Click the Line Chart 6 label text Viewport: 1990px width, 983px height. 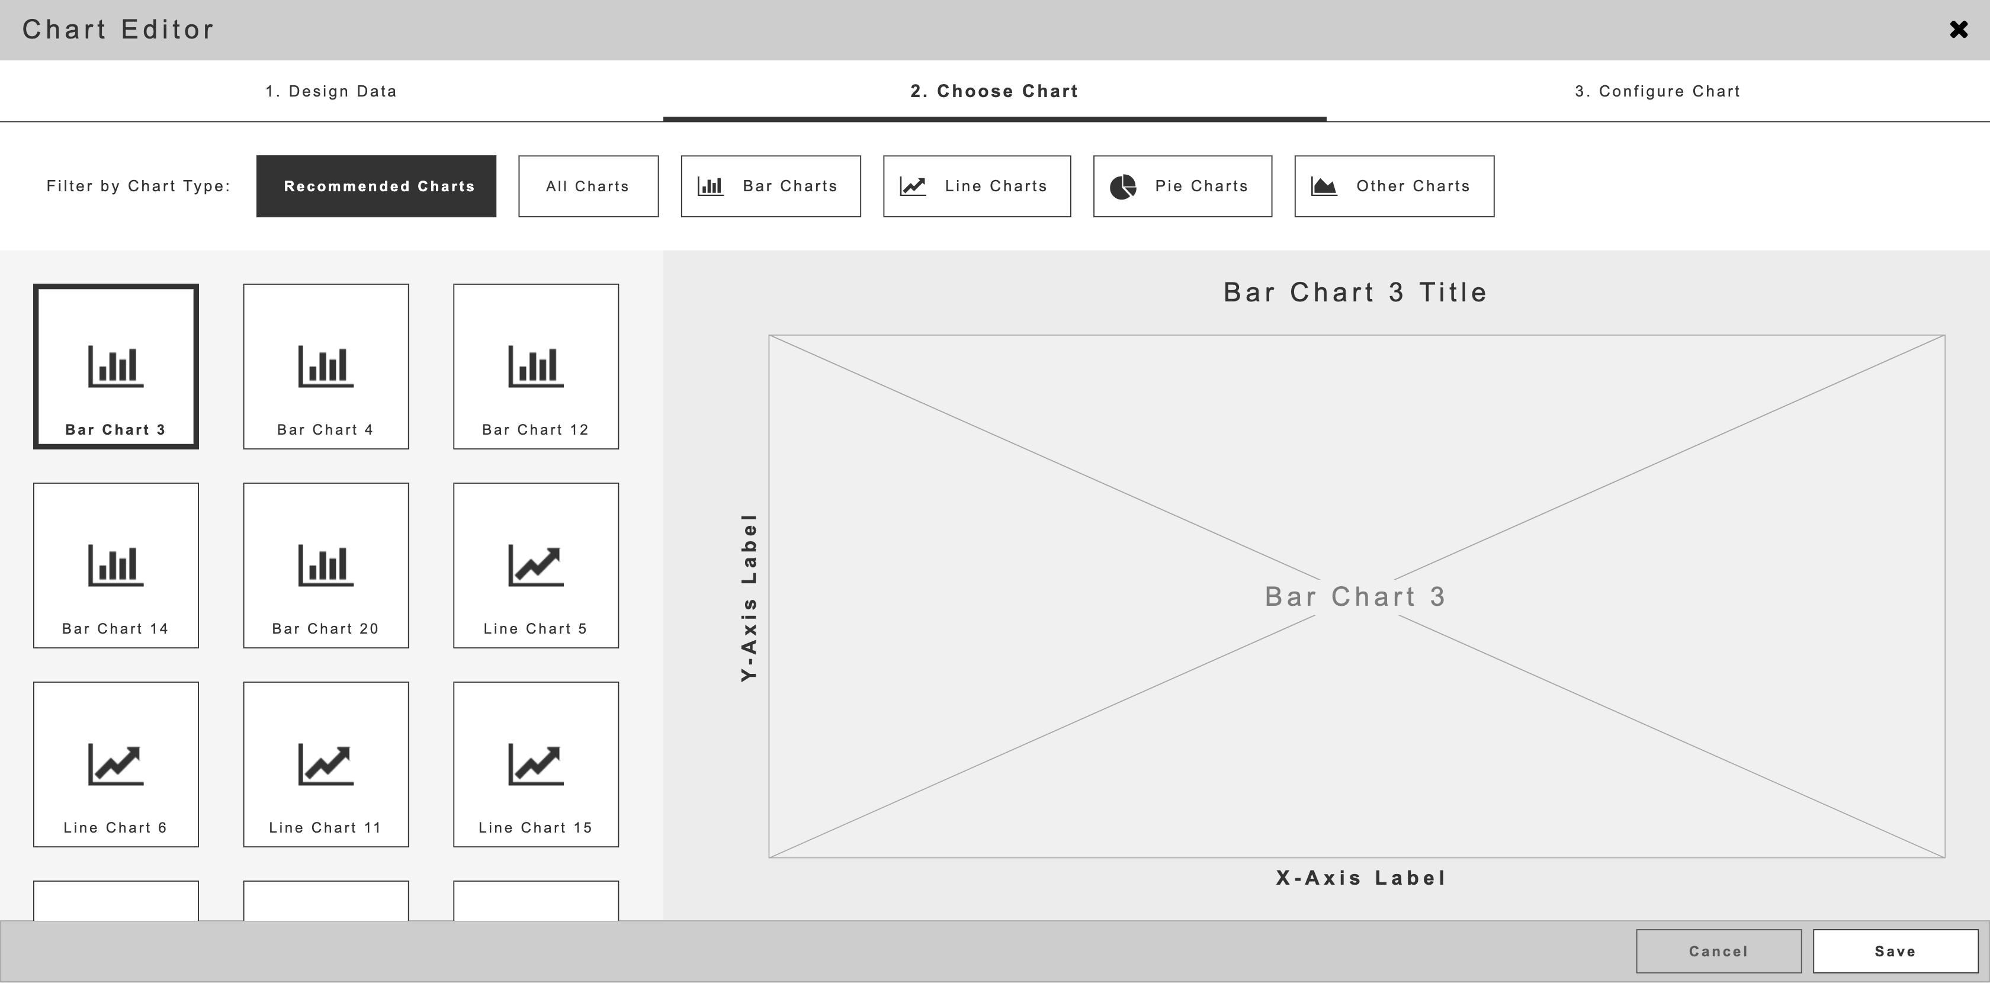[116, 828]
